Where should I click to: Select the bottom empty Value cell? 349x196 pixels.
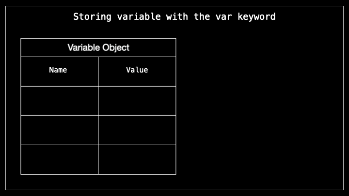pos(137,160)
